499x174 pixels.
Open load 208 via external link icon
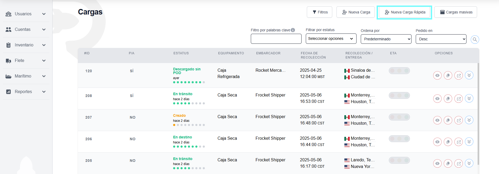(459, 99)
